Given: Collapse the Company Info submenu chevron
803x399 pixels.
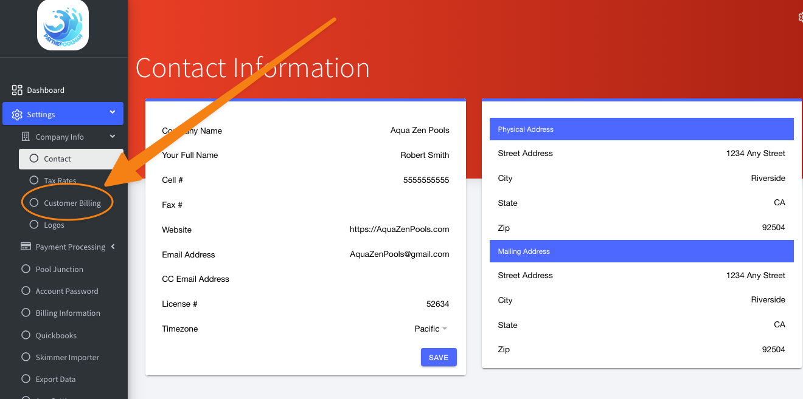Looking at the screenshot, I should [x=113, y=137].
